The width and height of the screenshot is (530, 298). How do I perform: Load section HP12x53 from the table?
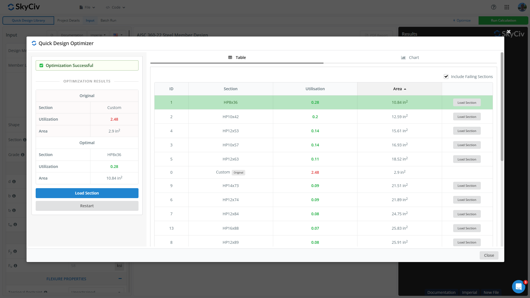pyautogui.click(x=467, y=131)
